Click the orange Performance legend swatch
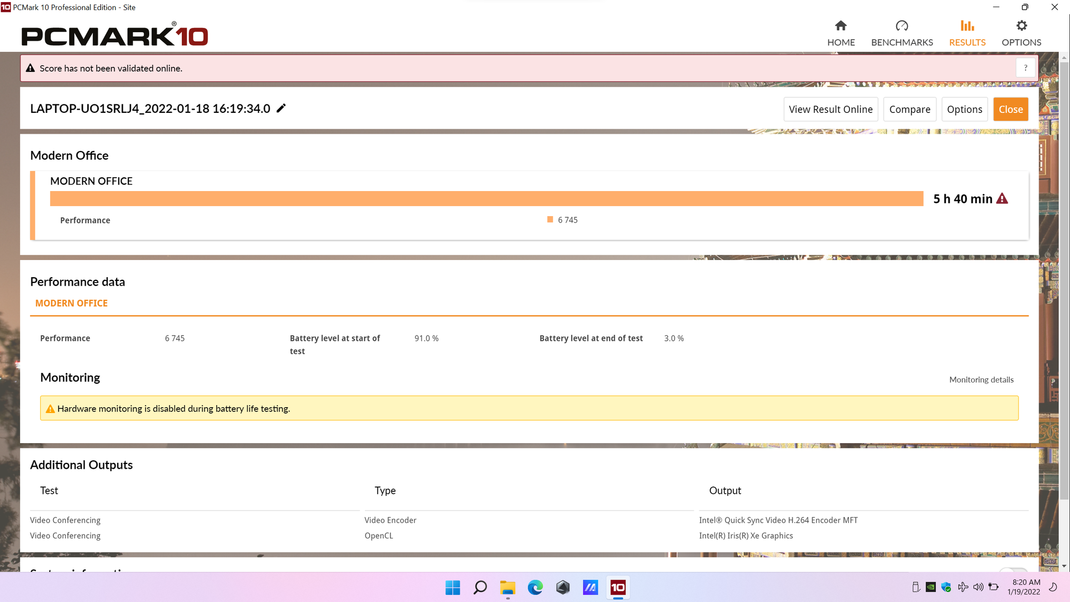Viewport: 1070px width, 602px height. [x=550, y=219]
